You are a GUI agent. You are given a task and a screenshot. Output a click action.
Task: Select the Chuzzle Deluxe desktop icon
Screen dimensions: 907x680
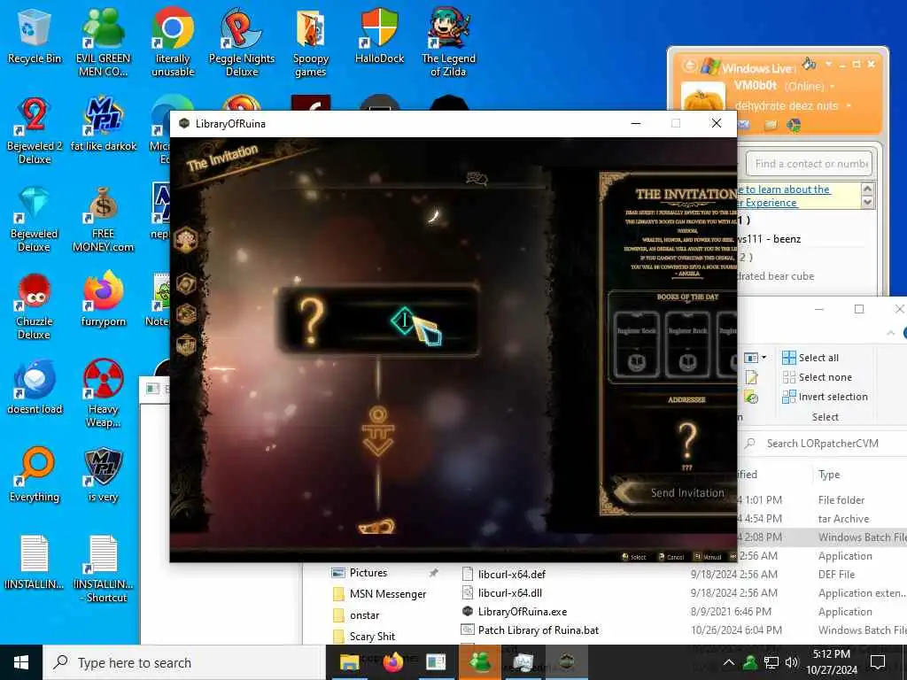(x=35, y=306)
